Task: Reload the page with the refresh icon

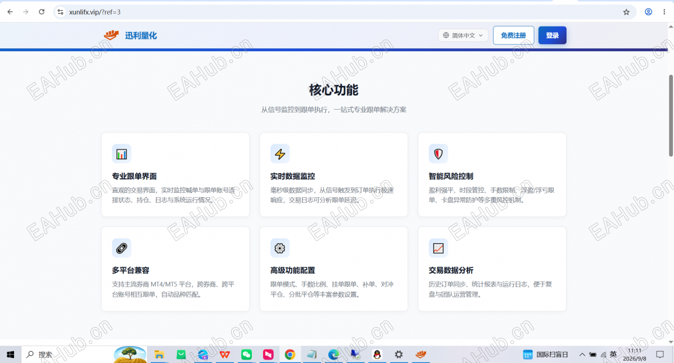Action: 42,12
